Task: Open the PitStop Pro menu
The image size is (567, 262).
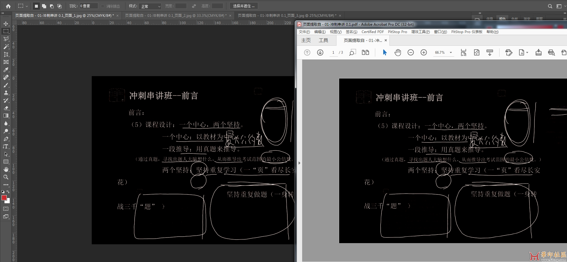Action: (397, 32)
